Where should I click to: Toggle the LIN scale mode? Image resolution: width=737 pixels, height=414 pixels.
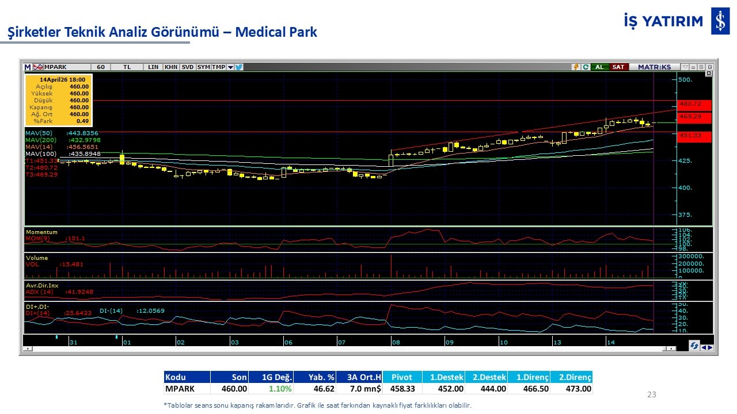click(153, 67)
